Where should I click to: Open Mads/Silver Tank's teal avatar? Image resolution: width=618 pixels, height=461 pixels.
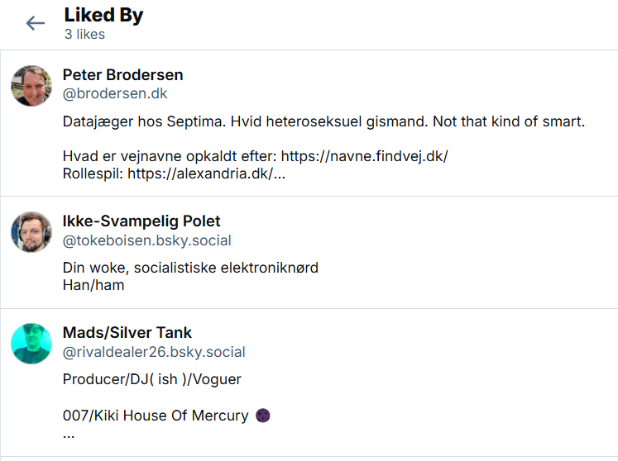point(31,344)
